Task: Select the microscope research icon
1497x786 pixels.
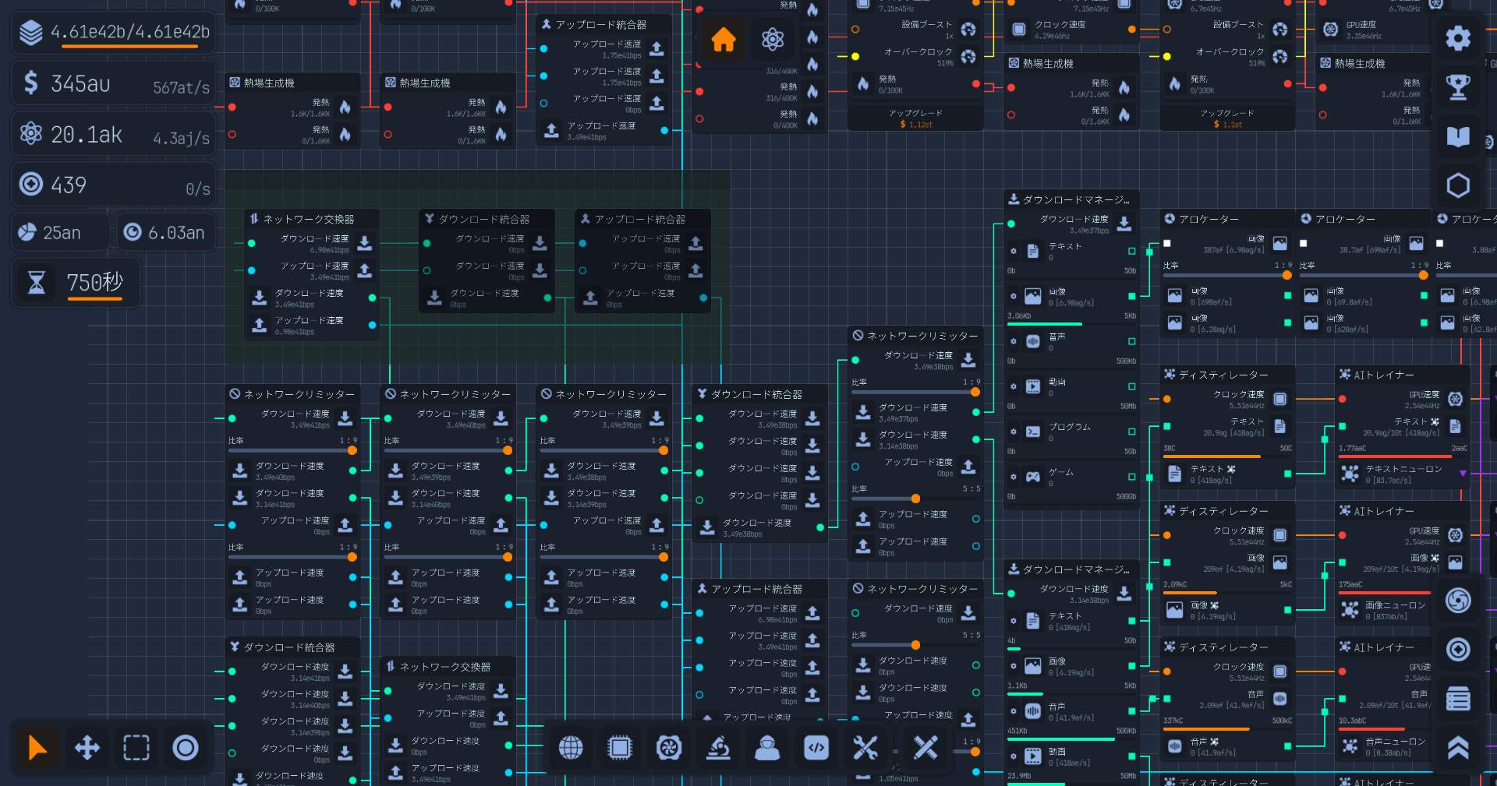Action: (718, 748)
